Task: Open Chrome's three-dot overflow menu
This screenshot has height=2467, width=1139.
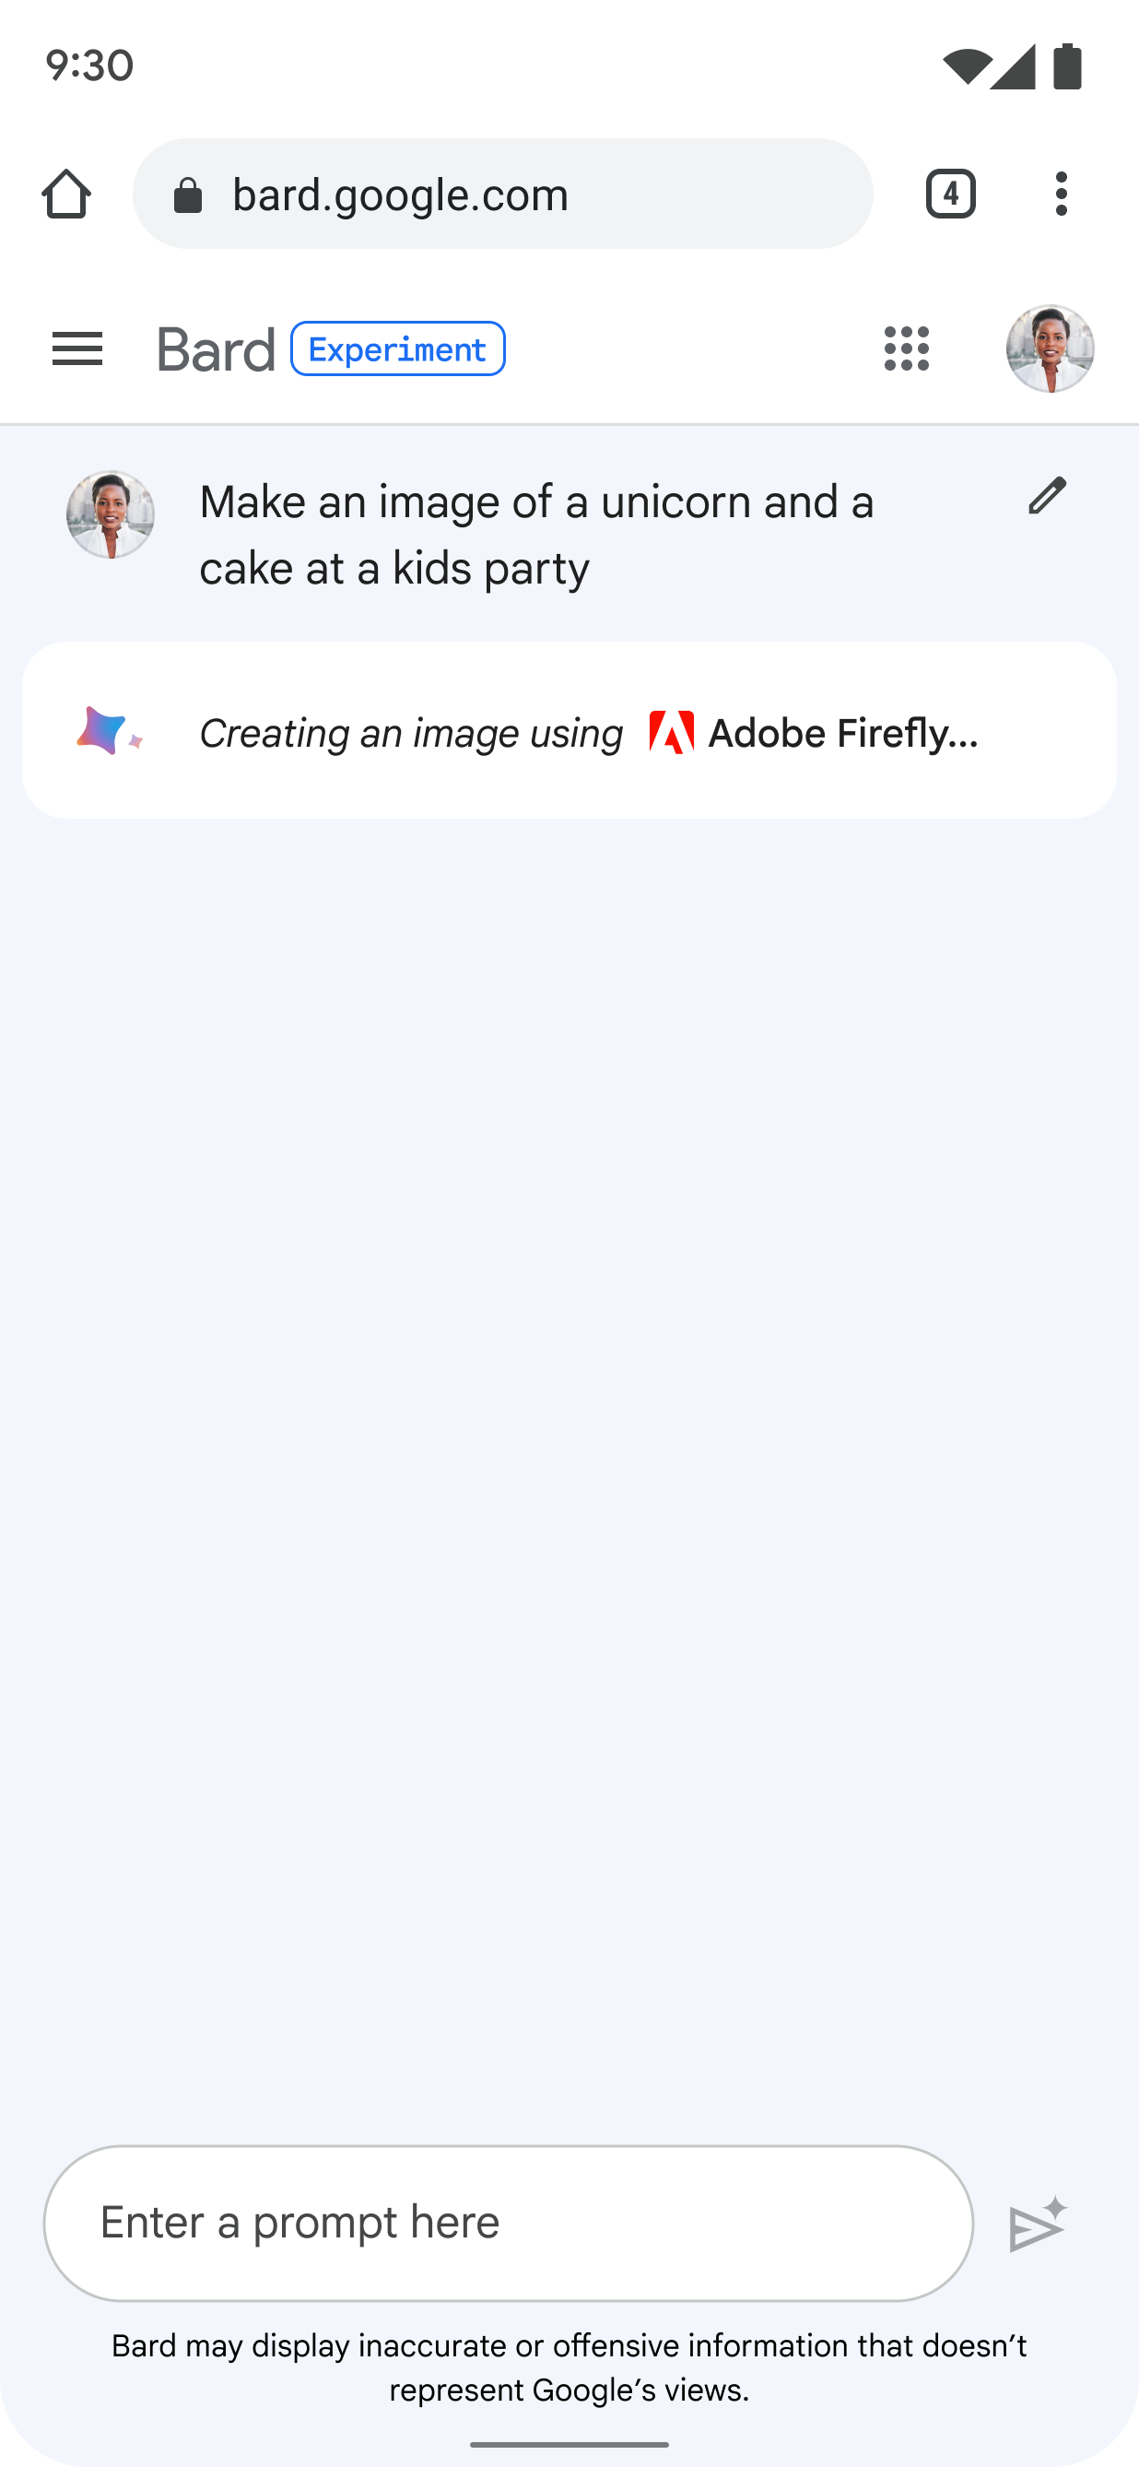Action: coord(1061,195)
